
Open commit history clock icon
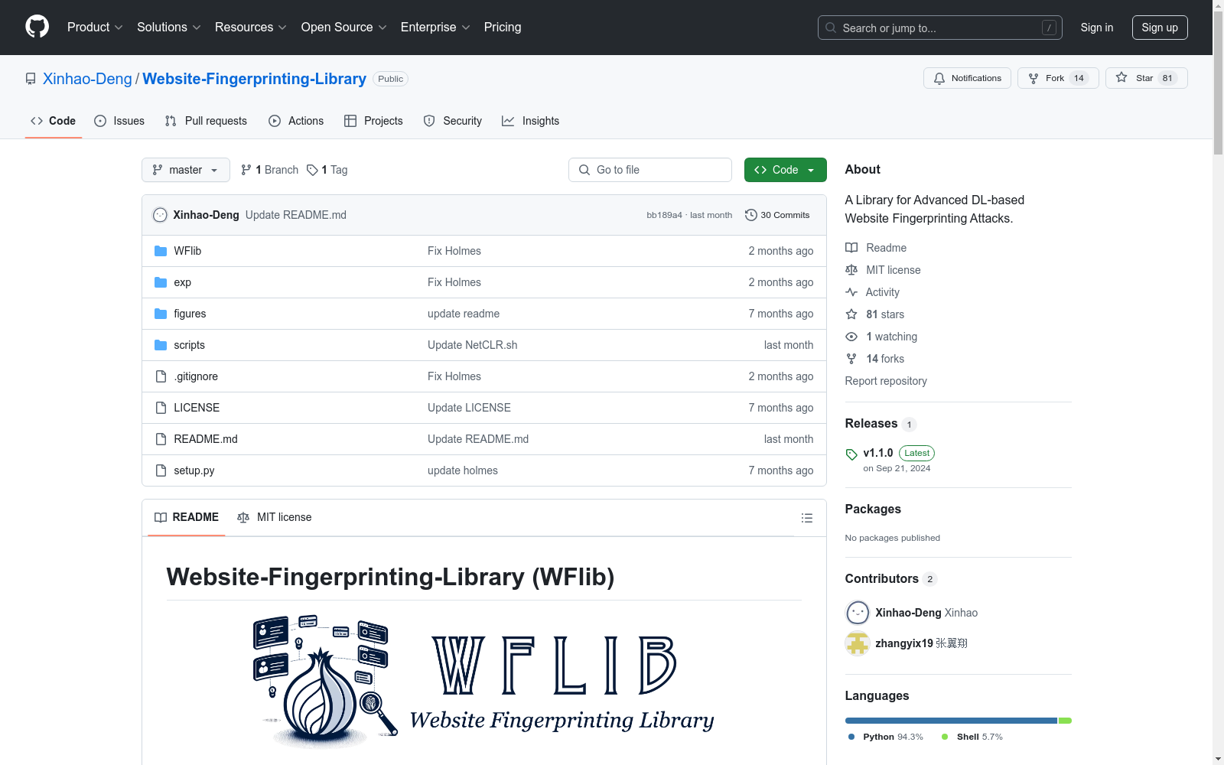[x=751, y=215]
